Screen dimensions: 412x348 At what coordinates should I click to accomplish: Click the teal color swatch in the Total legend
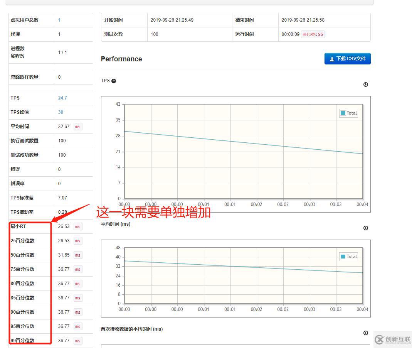342,113
